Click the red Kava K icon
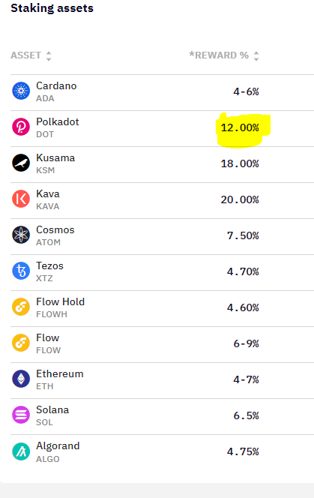Image resolution: width=314 pixels, height=498 pixels. [x=21, y=199]
